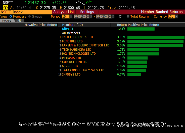
Task: Click the INFO EDGE INDIA LTD member
Action: (77, 37)
